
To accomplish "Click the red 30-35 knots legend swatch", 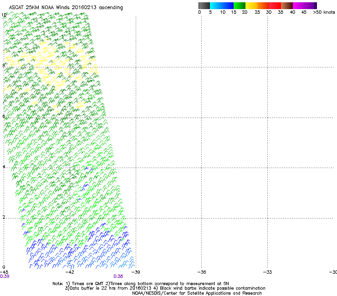I will (275, 5).
